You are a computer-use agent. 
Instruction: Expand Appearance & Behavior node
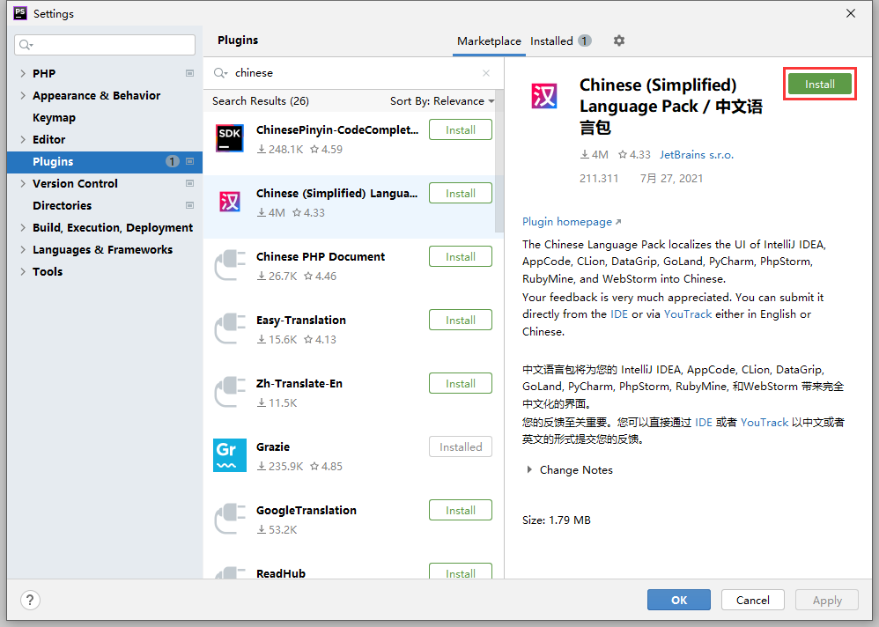click(x=23, y=95)
